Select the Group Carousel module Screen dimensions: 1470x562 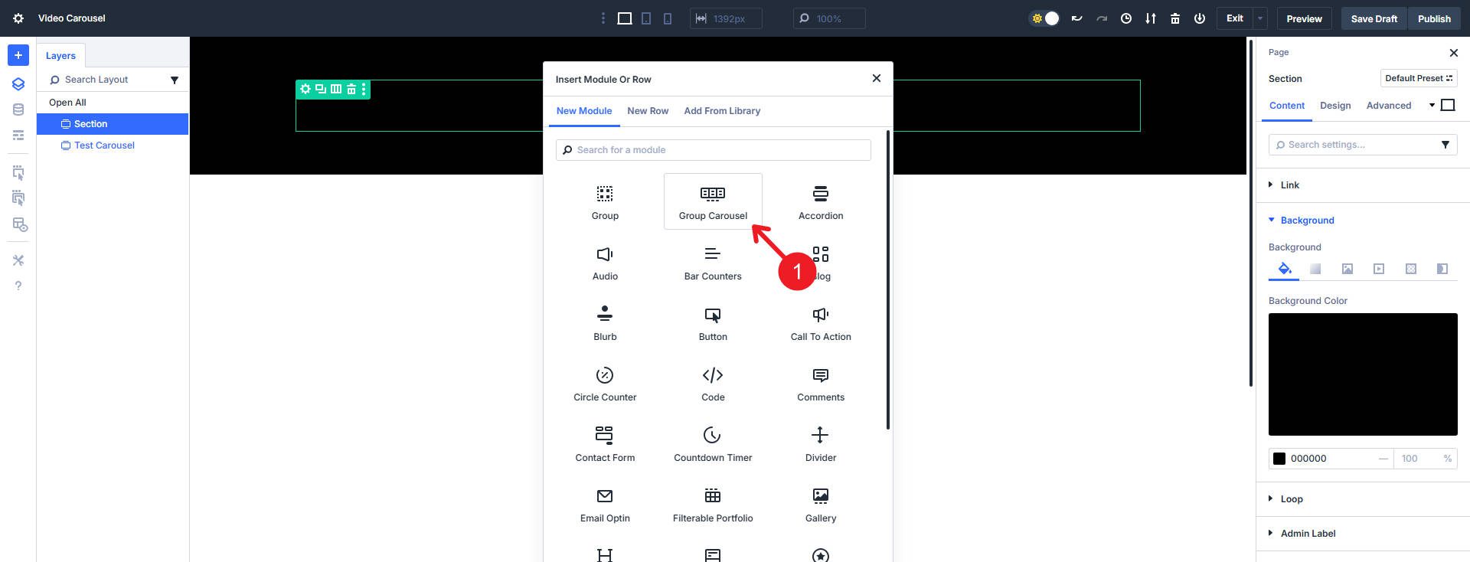[x=712, y=201]
